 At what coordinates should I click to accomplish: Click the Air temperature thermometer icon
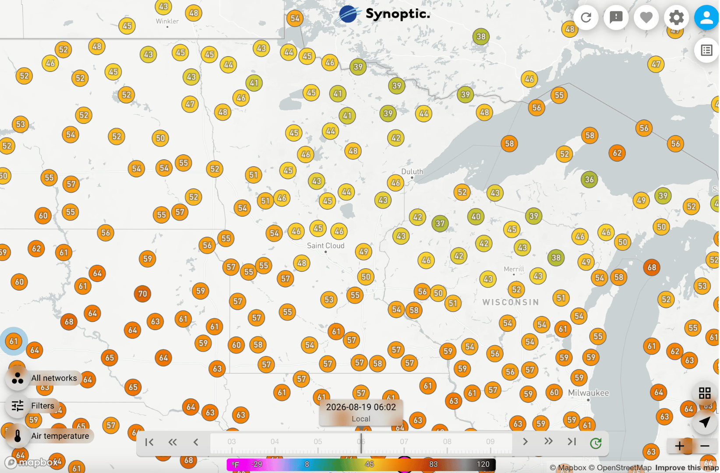click(x=18, y=436)
